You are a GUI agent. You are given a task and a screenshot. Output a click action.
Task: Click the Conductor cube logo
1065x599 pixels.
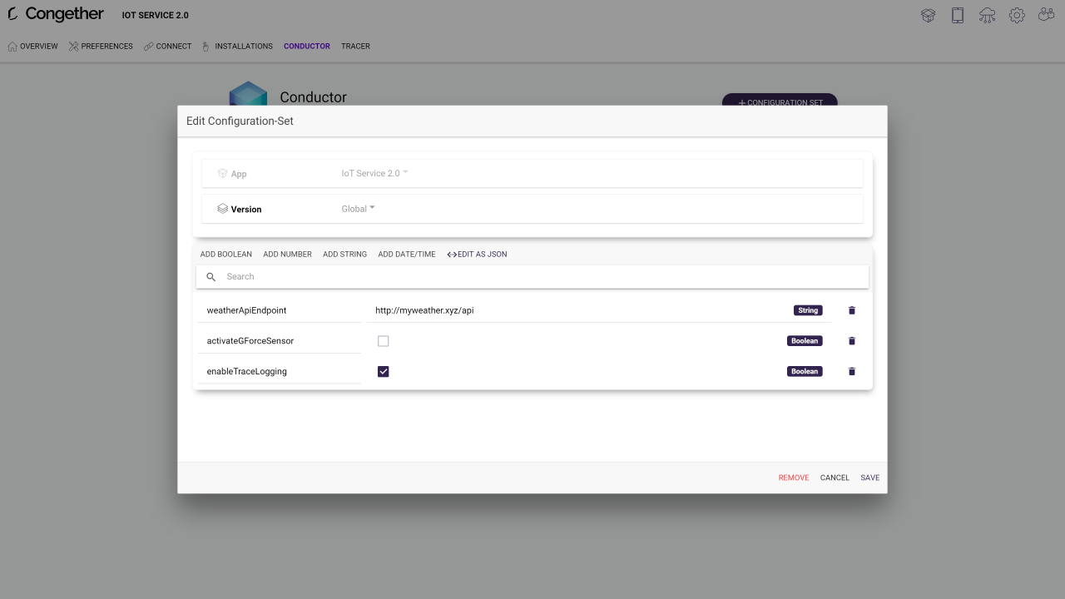248,93
